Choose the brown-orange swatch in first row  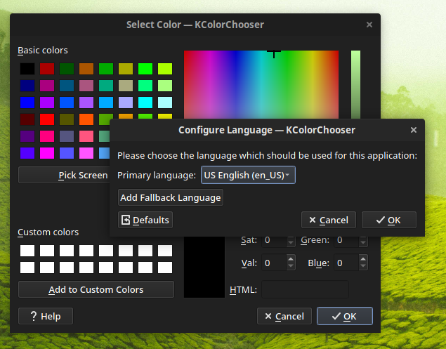tap(86, 69)
